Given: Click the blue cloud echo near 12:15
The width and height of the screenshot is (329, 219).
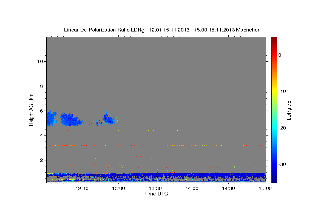Looking at the screenshot, I should (71, 120).
